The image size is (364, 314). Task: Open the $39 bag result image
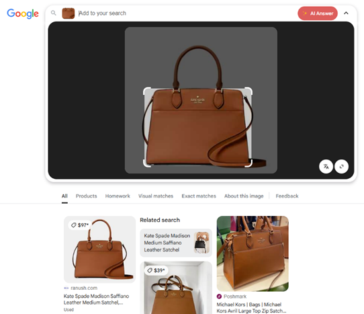click(x=176, y=288)
